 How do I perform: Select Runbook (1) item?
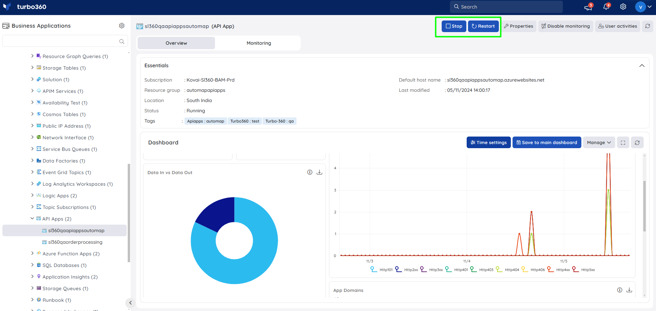pos(56,300)
